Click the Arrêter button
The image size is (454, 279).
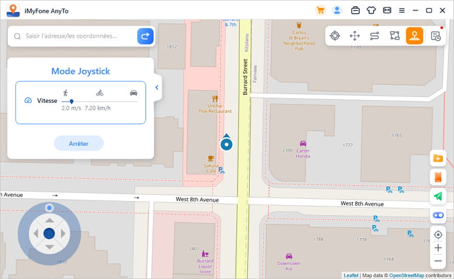tap(79, 144)
